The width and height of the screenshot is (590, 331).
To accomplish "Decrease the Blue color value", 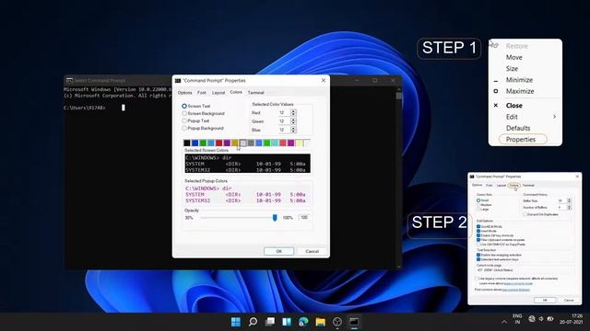I will click(x=293, y=131).
